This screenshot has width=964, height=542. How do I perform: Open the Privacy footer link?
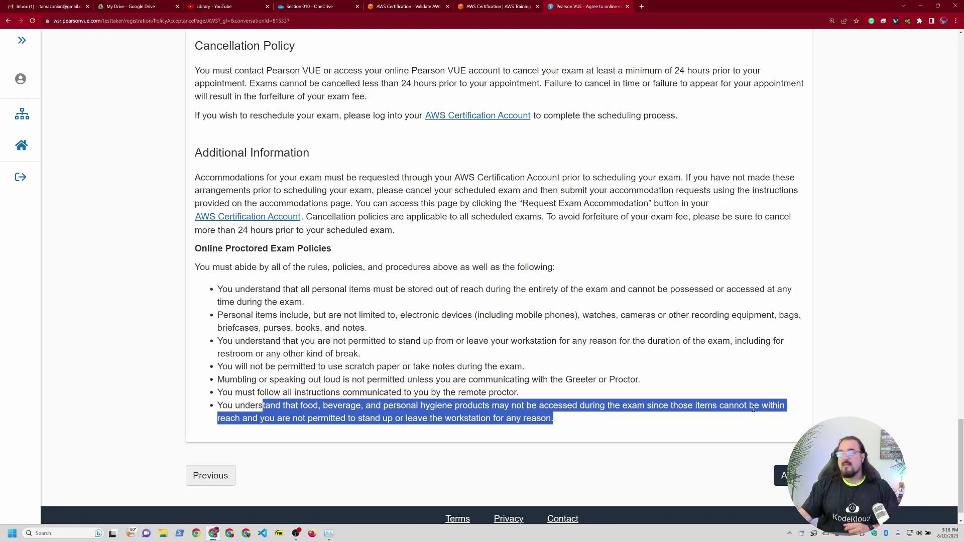coord(508,518)
